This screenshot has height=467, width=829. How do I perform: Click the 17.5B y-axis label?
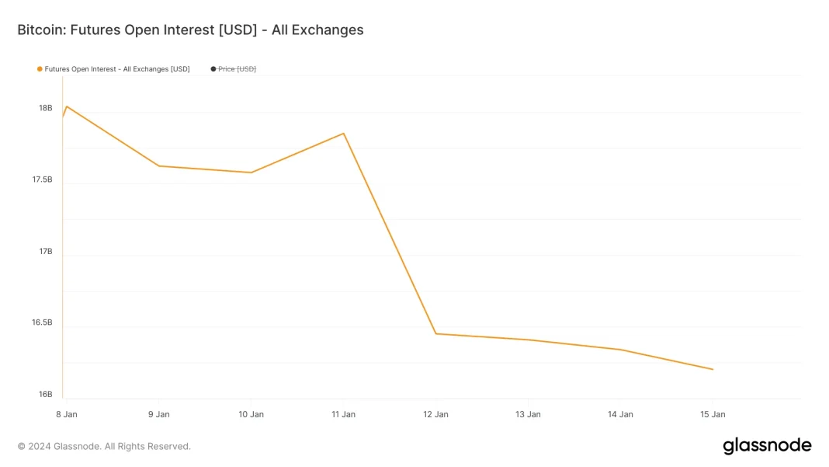pyautogui.click(x=42, y=179)
